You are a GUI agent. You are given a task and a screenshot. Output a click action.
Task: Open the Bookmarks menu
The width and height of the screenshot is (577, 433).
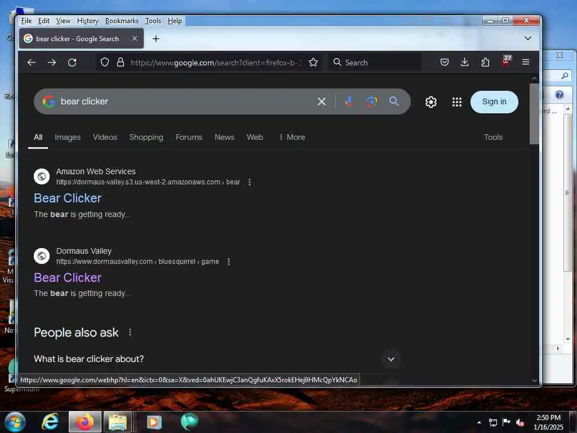(122, 21)
